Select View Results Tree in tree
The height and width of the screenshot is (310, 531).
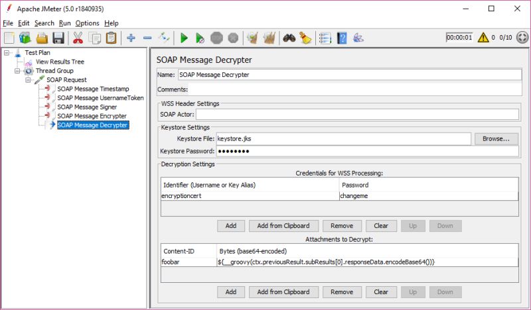[x=60, y=62]
